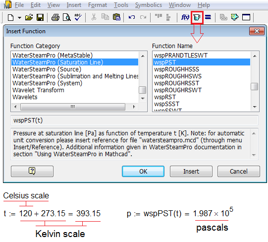Select wspROUGHHSSS function name

202,69
